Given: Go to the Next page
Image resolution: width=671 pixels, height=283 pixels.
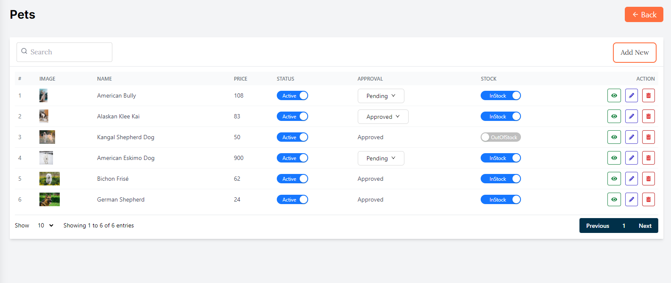Looking at the screenshot, I should click(x=645, y=226).
